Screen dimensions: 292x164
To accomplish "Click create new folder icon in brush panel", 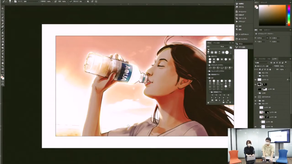I will click(224, 103).
